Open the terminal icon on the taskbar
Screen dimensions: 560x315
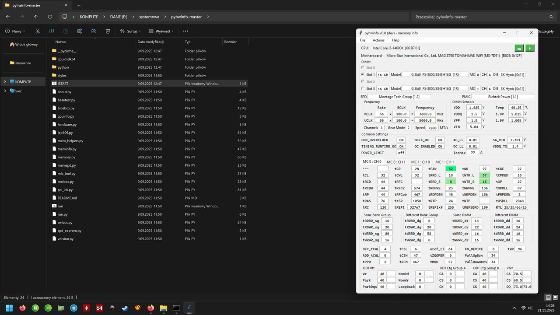point(176,308)
